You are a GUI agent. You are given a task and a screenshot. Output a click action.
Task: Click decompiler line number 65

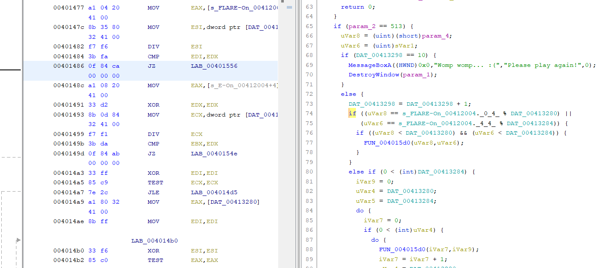click(309, 26)
